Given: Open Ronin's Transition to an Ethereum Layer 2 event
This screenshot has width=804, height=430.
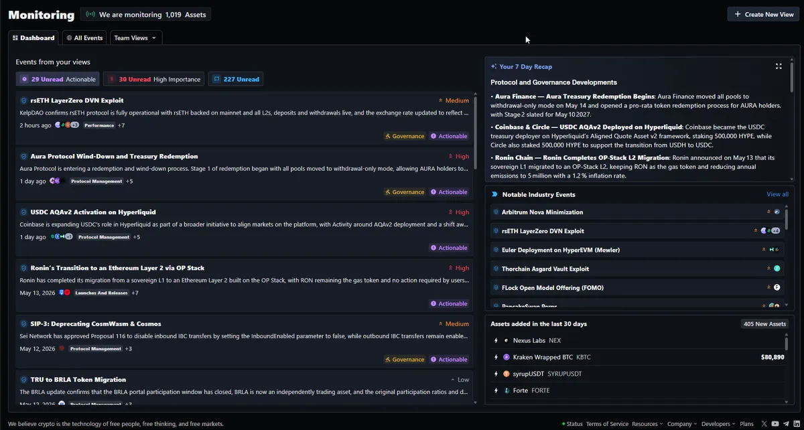Looking at the screenshot, I should 117,268.
